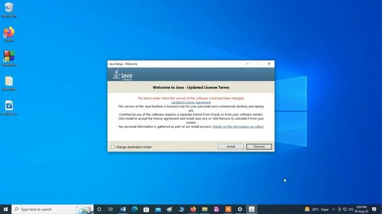Open Details on the information we collect link

tap(238, 127)
